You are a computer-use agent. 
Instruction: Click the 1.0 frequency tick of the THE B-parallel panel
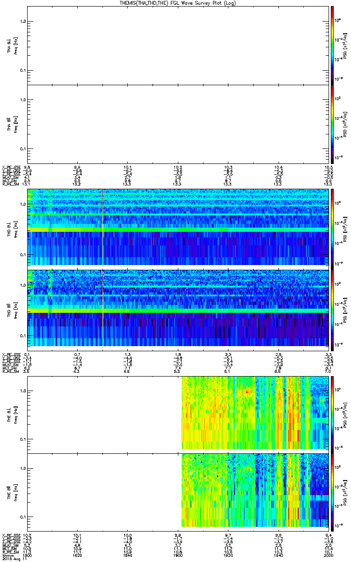click(22, 468)
